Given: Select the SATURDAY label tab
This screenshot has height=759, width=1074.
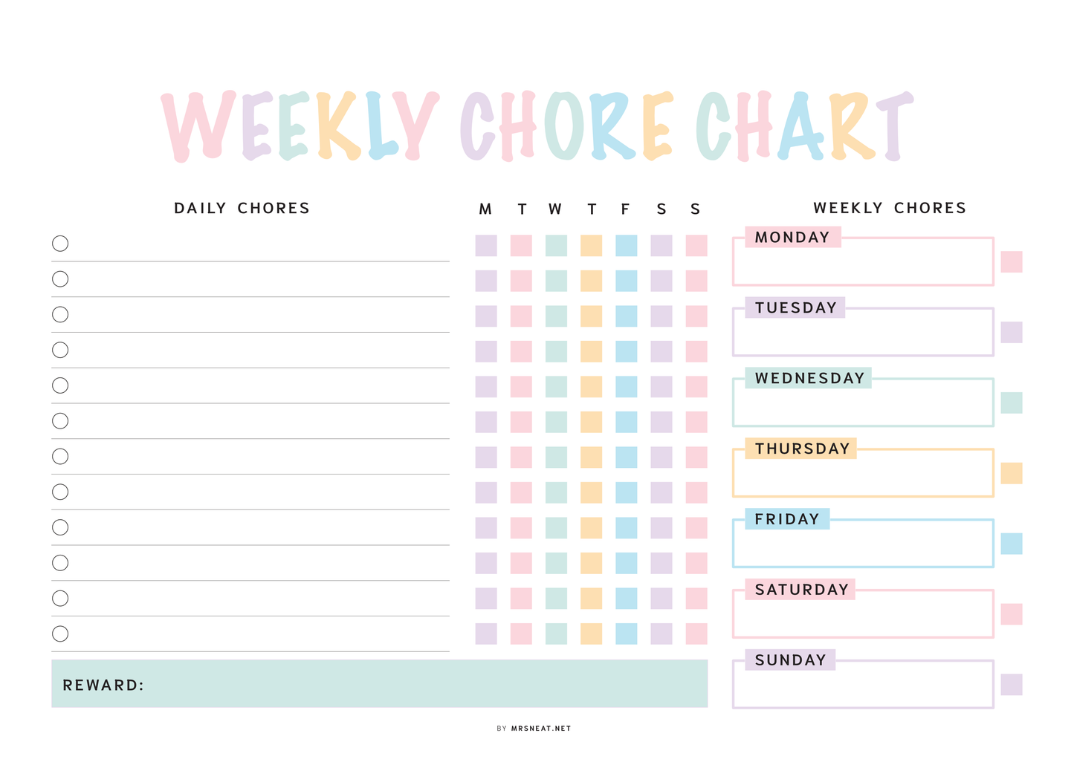Looking at the screenshot, I should 801,590.
